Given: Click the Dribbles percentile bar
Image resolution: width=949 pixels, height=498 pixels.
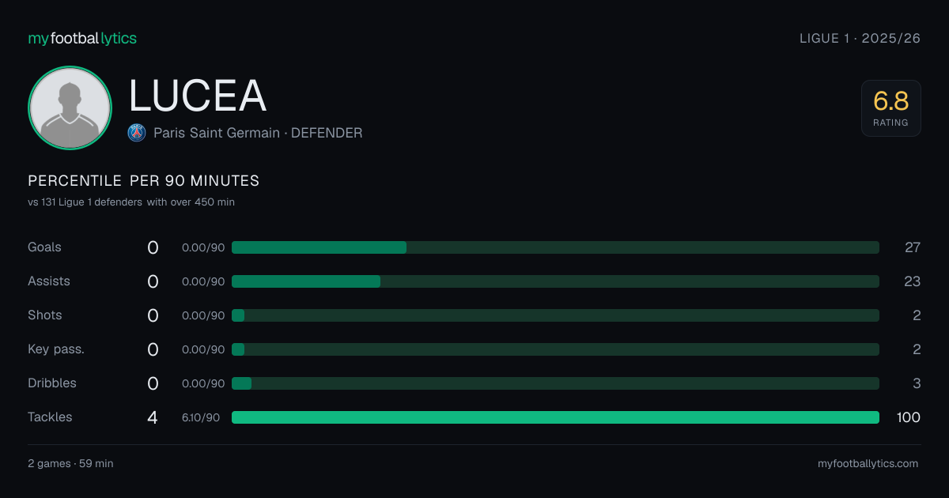Looking at the screenshot, I should (555, 383).
